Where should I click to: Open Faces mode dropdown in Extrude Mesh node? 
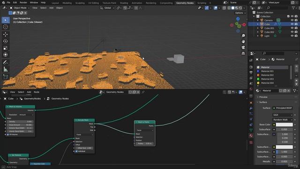84,135
